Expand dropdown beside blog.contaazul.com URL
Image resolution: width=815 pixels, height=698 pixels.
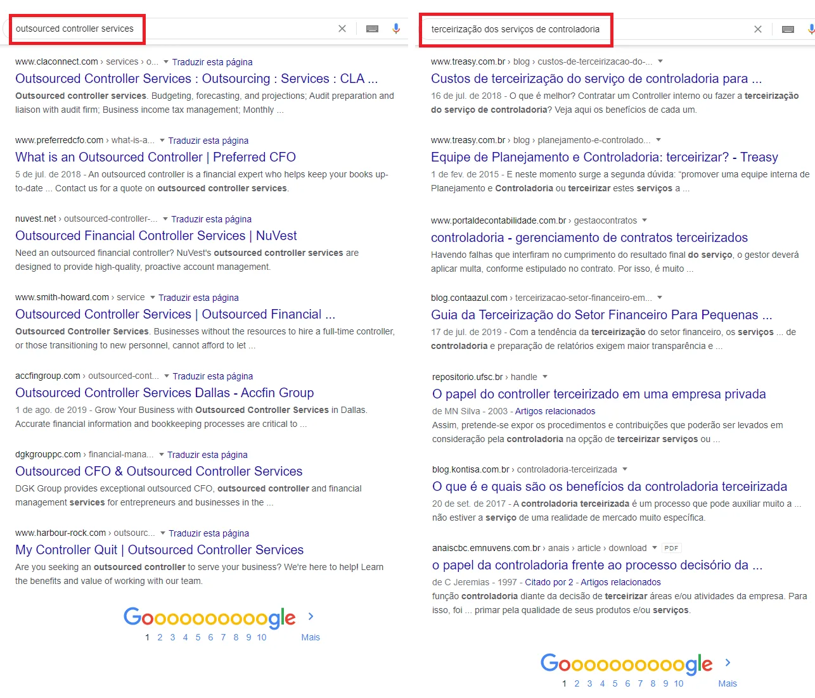coord(660,297)
